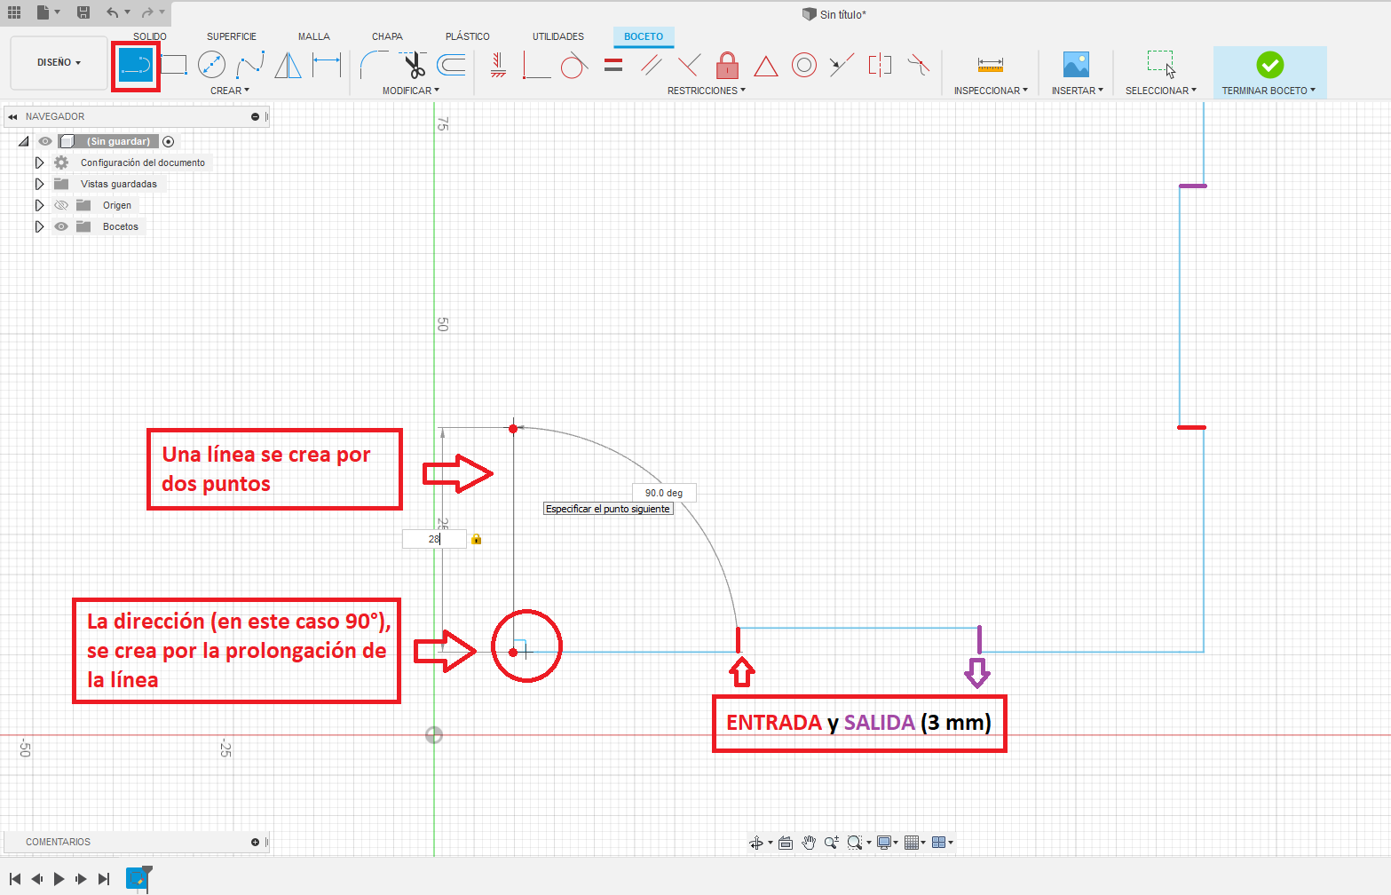
Task: Apply the Midpoint triangle constraint
Action: click(x=766, y=66)
